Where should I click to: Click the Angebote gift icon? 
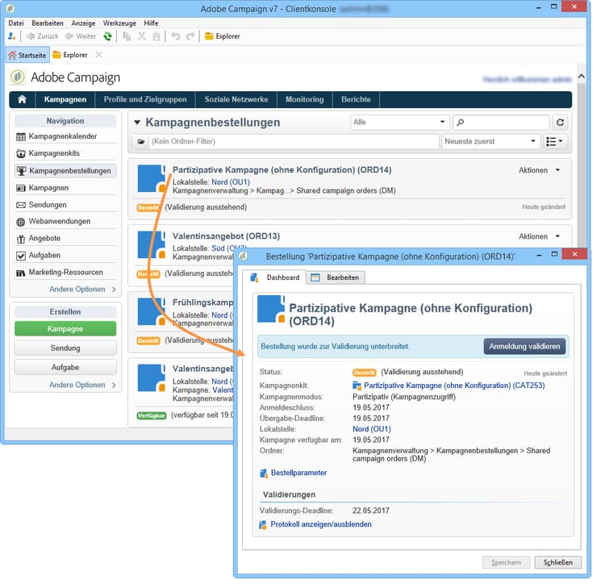[21, 239]
